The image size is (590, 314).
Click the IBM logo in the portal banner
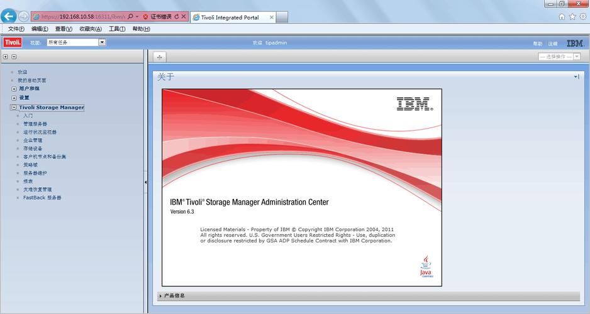pos(576,43)
